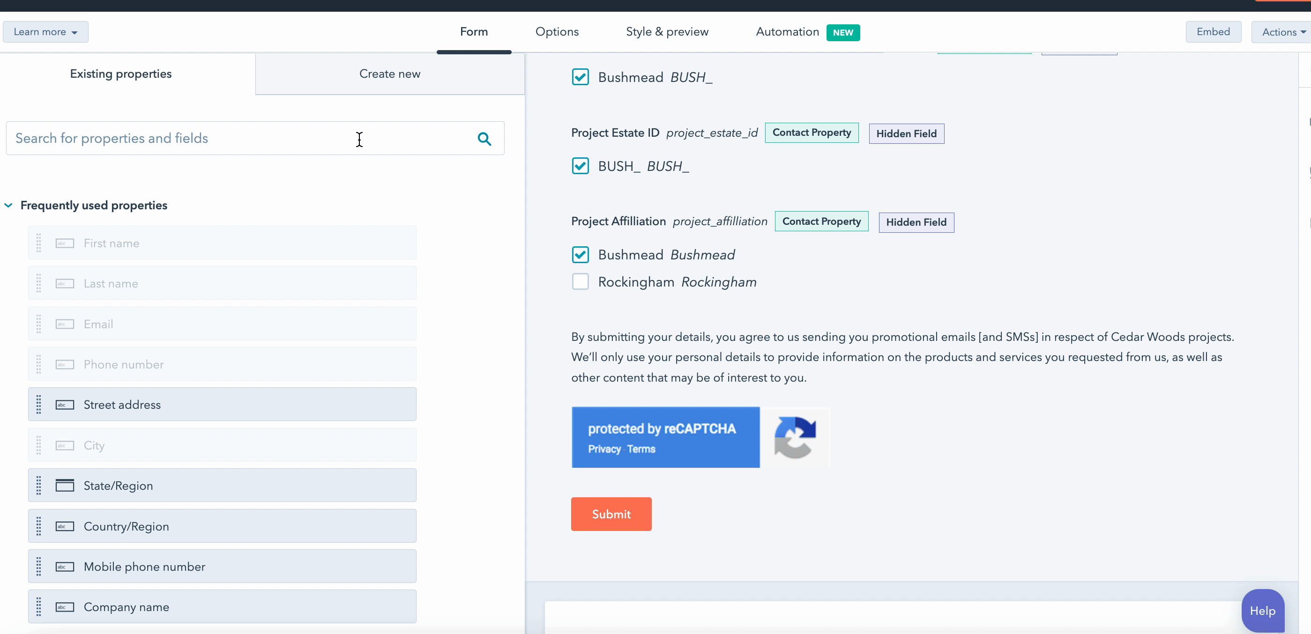This screenshot has width=1311, height=634.
Task: Click drag handle for Mobile phone number
Action: (39, 567)
